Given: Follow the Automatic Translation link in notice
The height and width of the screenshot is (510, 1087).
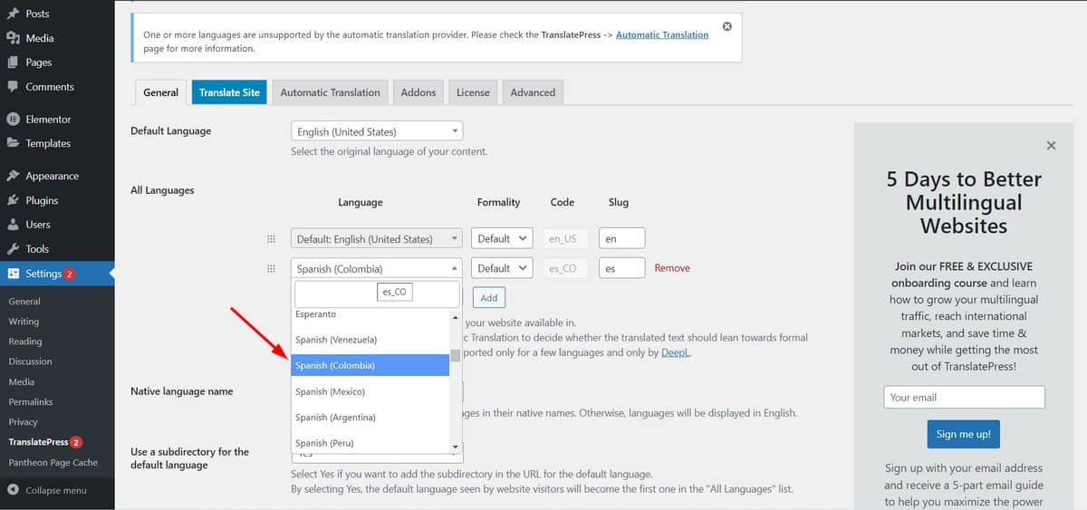Looking at the screenshot, I should pyautogui.click(x=662, y=34).
